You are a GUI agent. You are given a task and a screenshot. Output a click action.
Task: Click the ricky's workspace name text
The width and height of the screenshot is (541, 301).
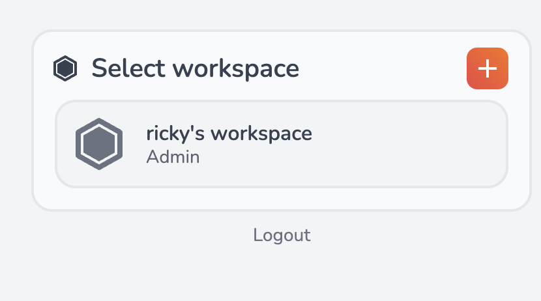[229, 134]
